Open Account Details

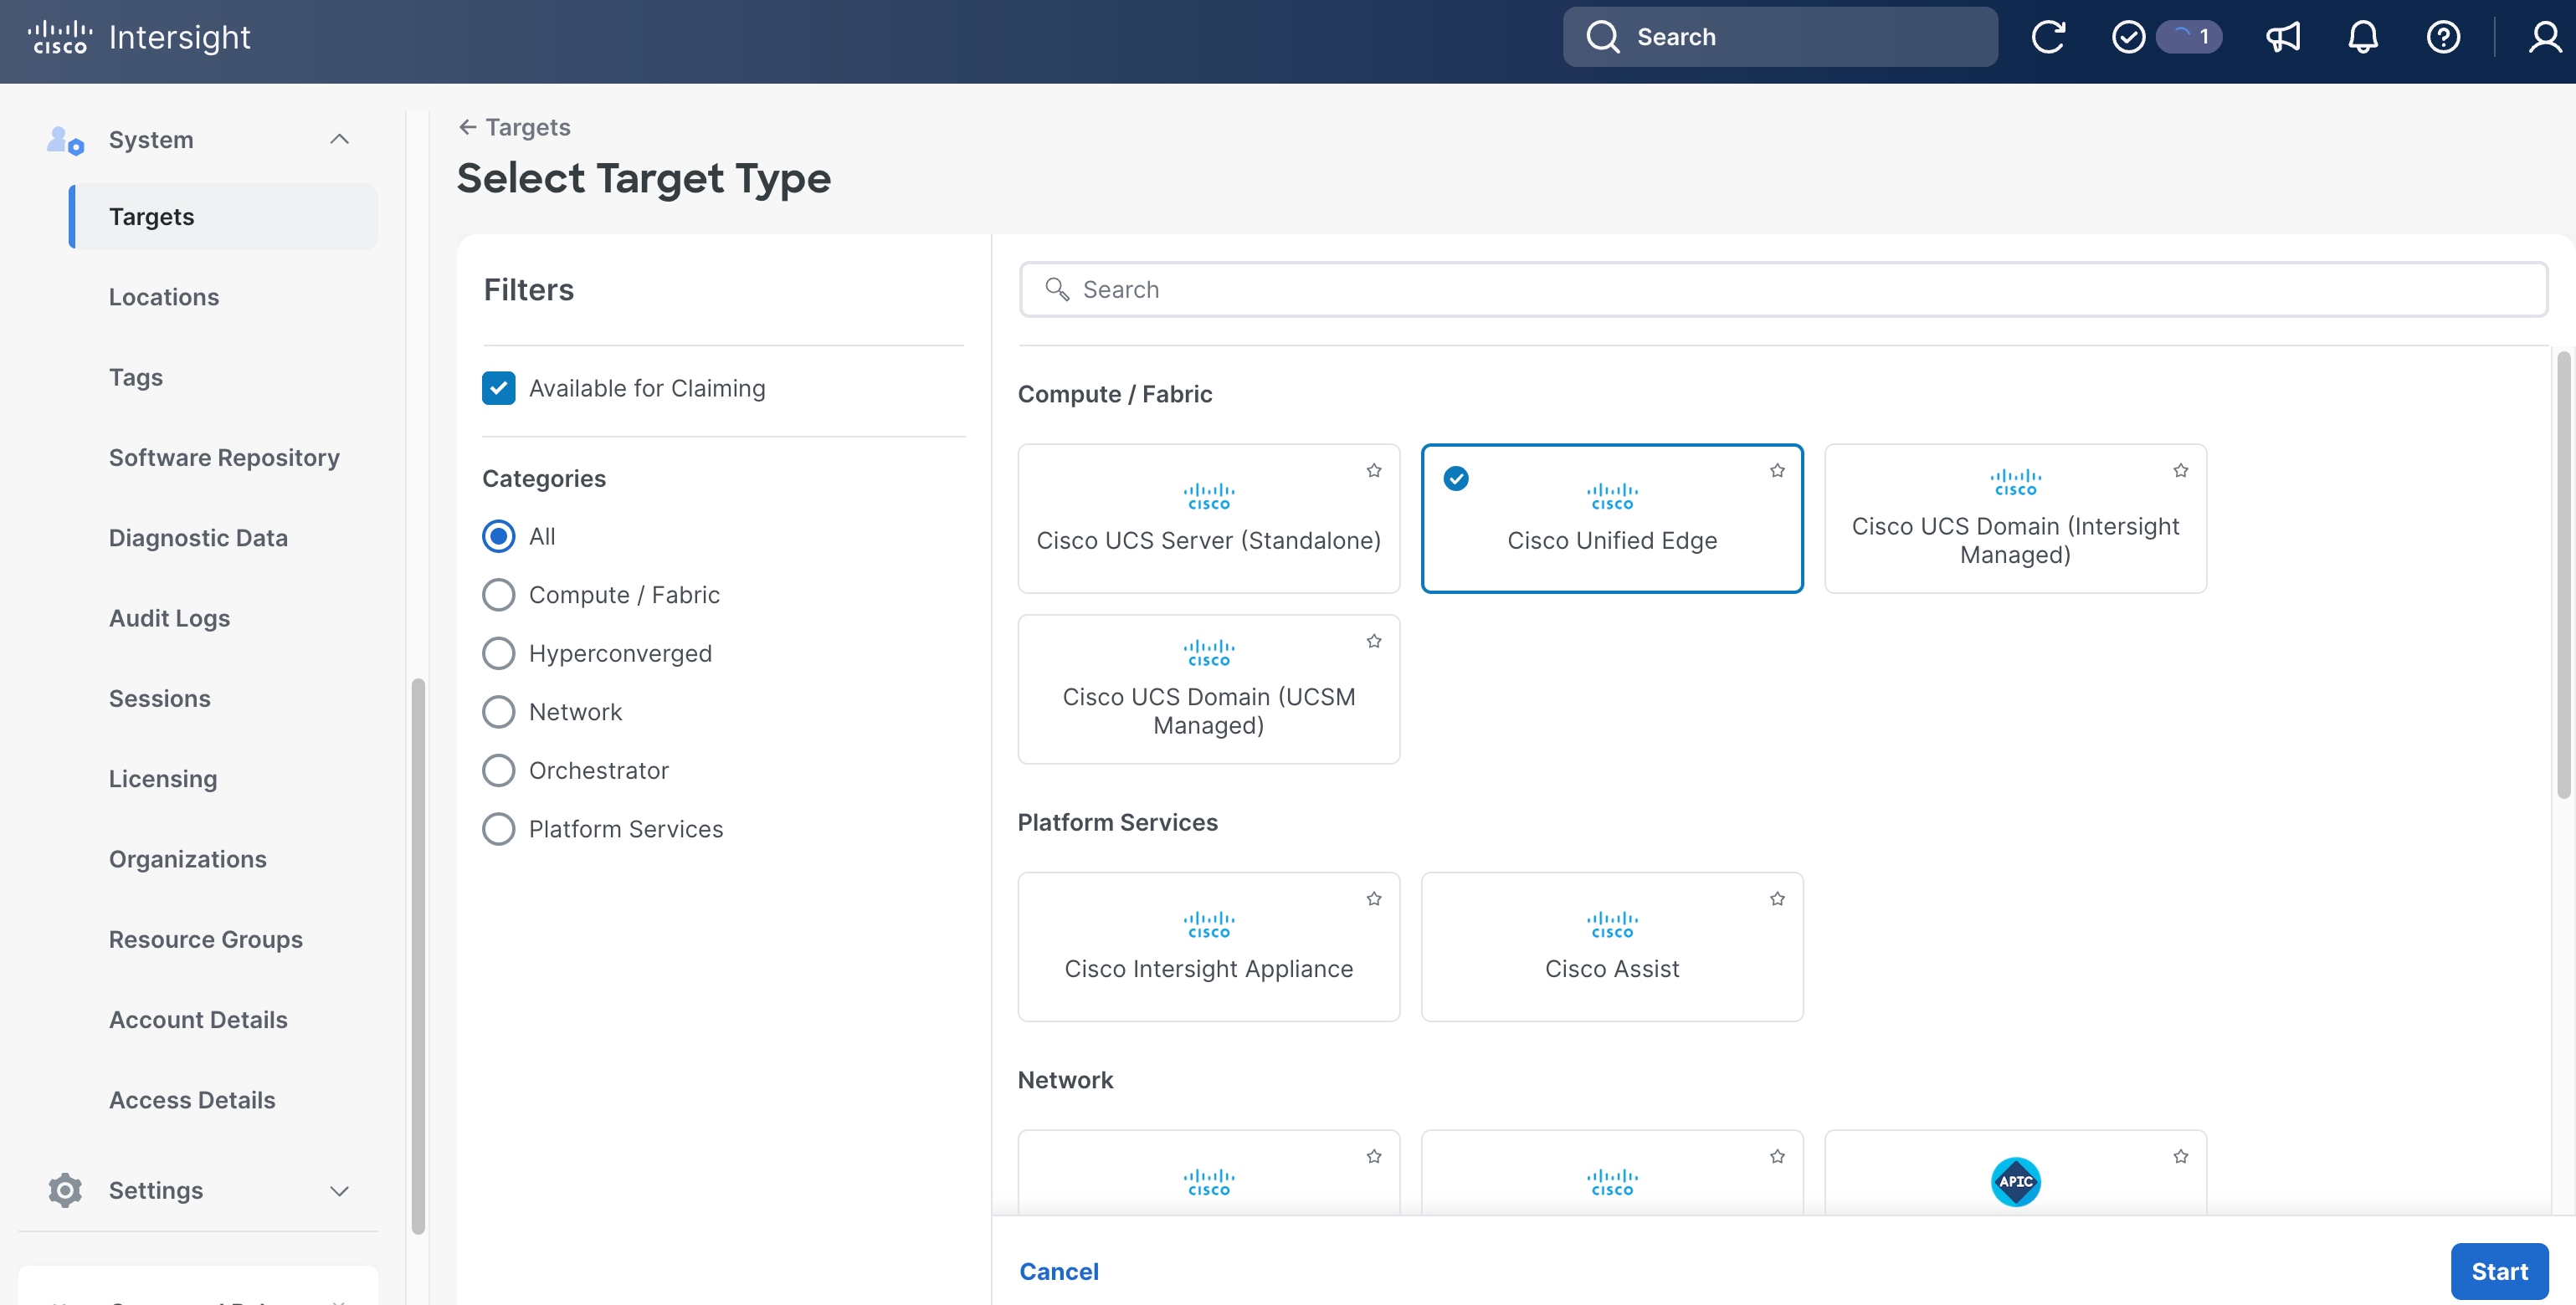(198, 1021)
